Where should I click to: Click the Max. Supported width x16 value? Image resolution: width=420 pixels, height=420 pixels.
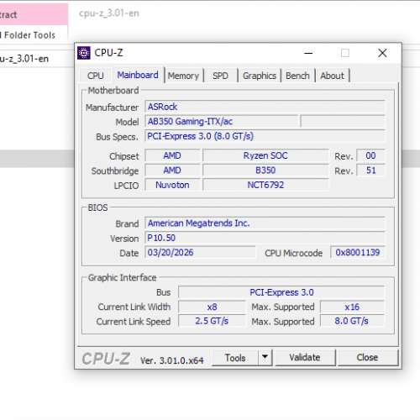click(352, 307)
